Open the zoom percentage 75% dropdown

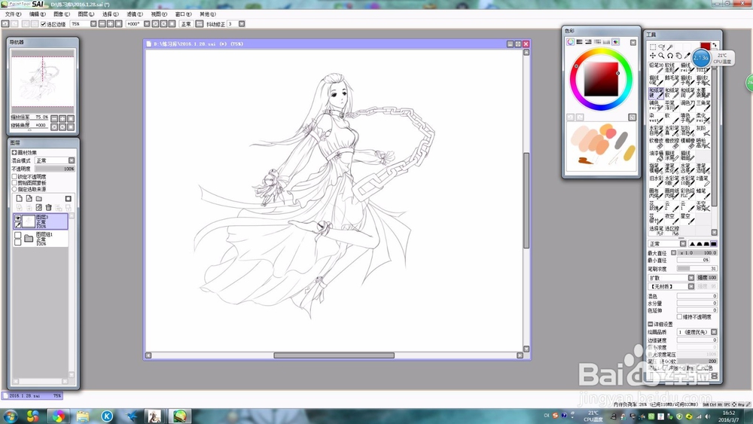pos(93,24)
